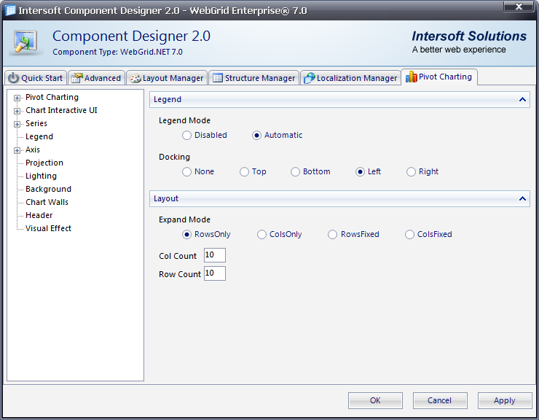Click the OK button
The height and width of the screenshot is (420, 539).
tap(375, 400)
